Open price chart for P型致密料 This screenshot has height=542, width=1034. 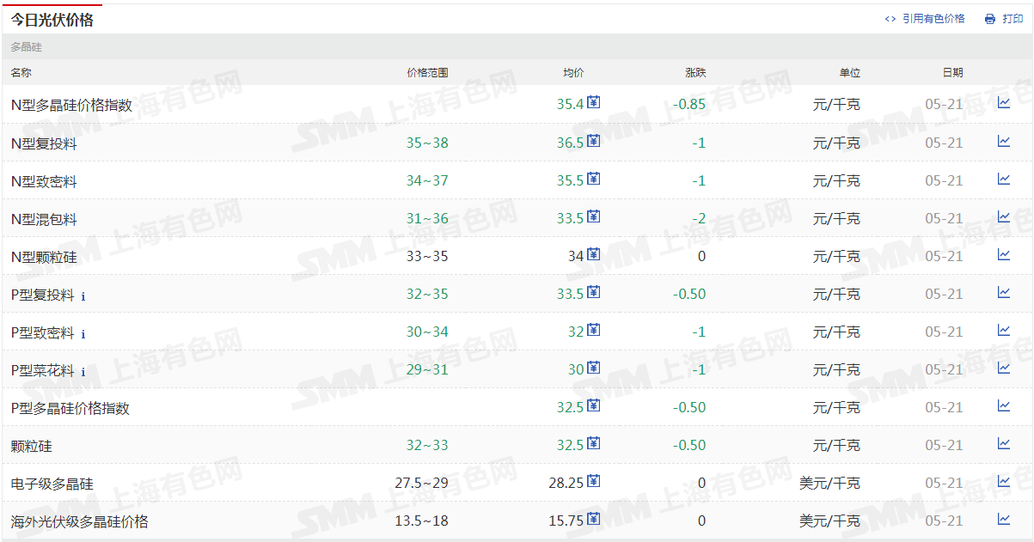click(x=1004, y=330)
